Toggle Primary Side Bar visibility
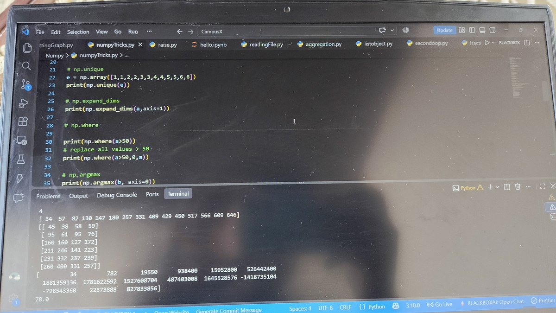The width and height of the screenshot is (556, 313). pos(472,30)
